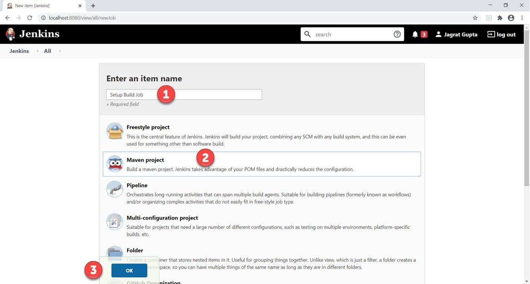530x284 pixels.
Task: Open a new browser tab
Action: (x=93, y=6)
